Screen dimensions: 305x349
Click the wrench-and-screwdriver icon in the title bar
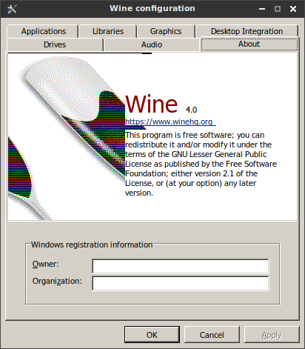click(x=12, y=9)
